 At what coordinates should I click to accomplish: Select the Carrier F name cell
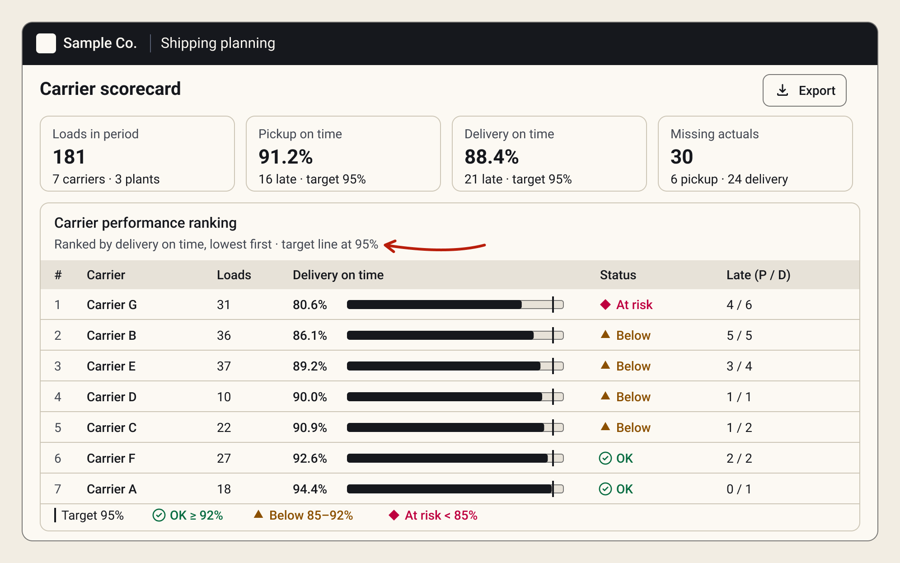[x=111, y=458]
